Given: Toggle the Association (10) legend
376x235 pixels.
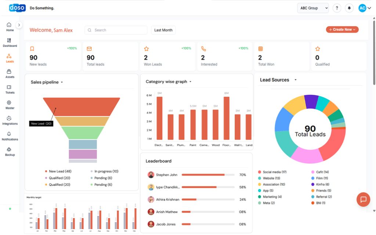Looking at the screenshot, I should (x=271, y=185).
